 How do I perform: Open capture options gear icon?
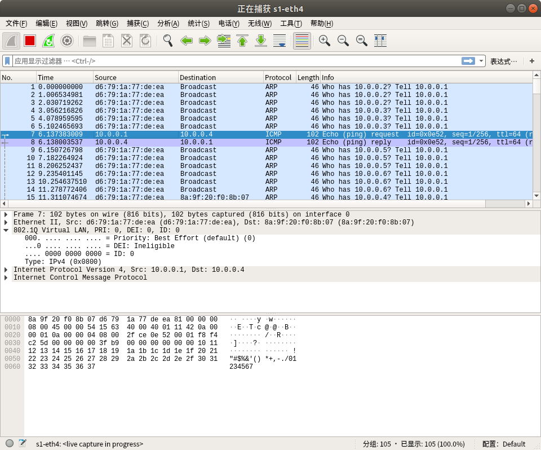pyautogui.click(x=67, y=41)
